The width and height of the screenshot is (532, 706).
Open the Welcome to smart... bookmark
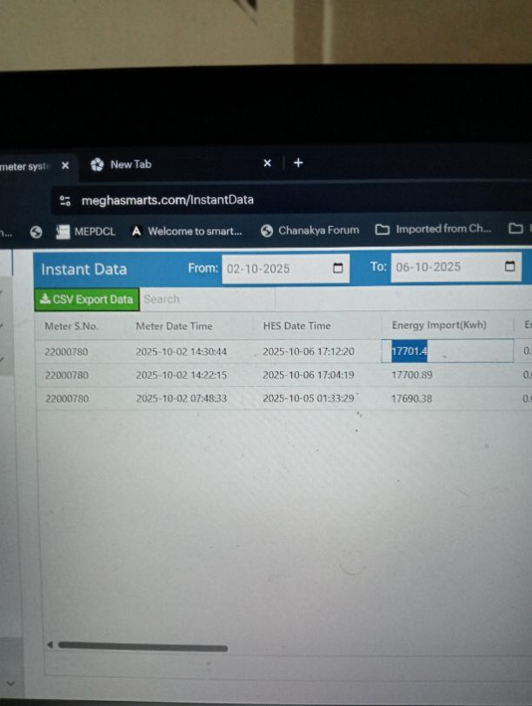[x=186, y=231]
